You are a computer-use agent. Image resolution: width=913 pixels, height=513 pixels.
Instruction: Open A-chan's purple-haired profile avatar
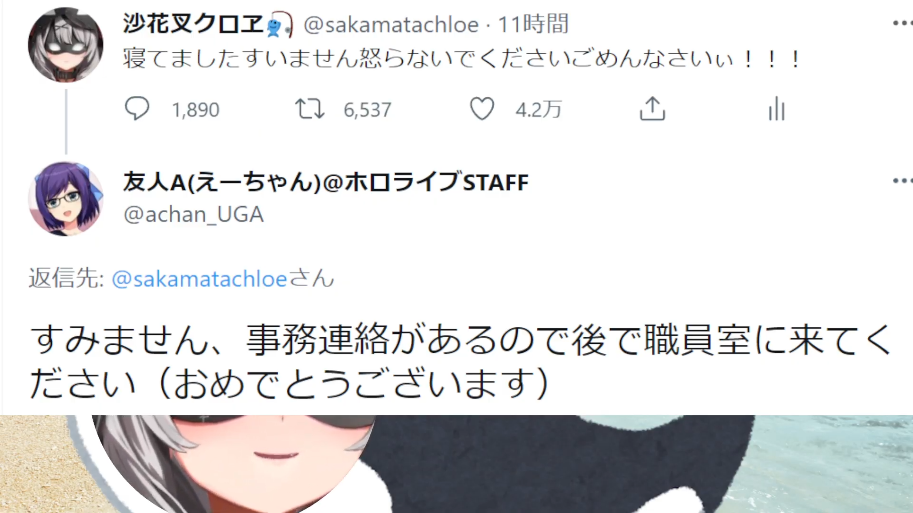point(66,199)
